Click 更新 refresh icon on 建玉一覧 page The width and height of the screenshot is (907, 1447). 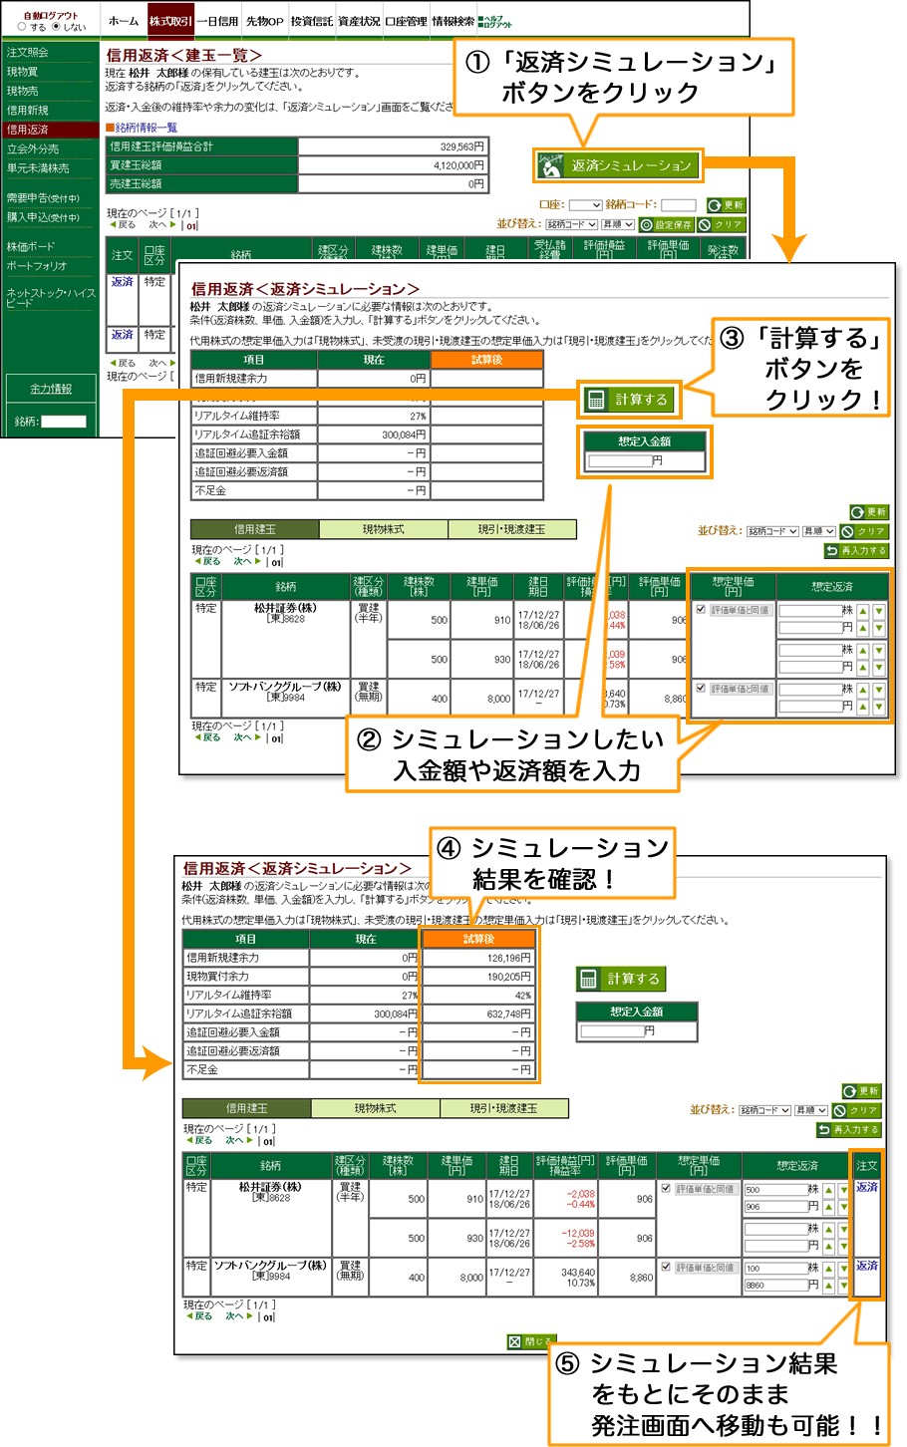727,204
